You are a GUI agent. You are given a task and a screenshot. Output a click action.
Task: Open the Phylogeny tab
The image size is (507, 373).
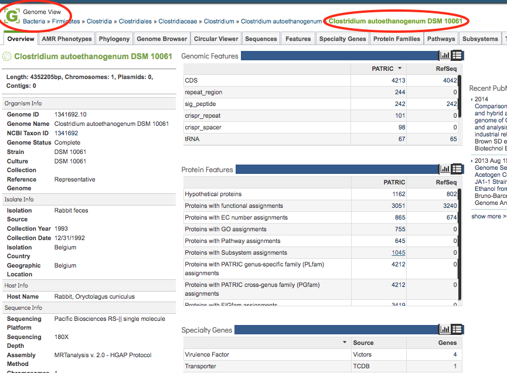pos(114,39)
